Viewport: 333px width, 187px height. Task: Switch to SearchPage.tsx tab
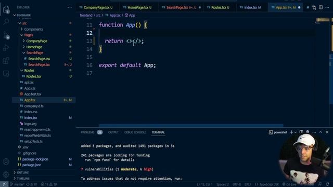click(x=181, y=7)
